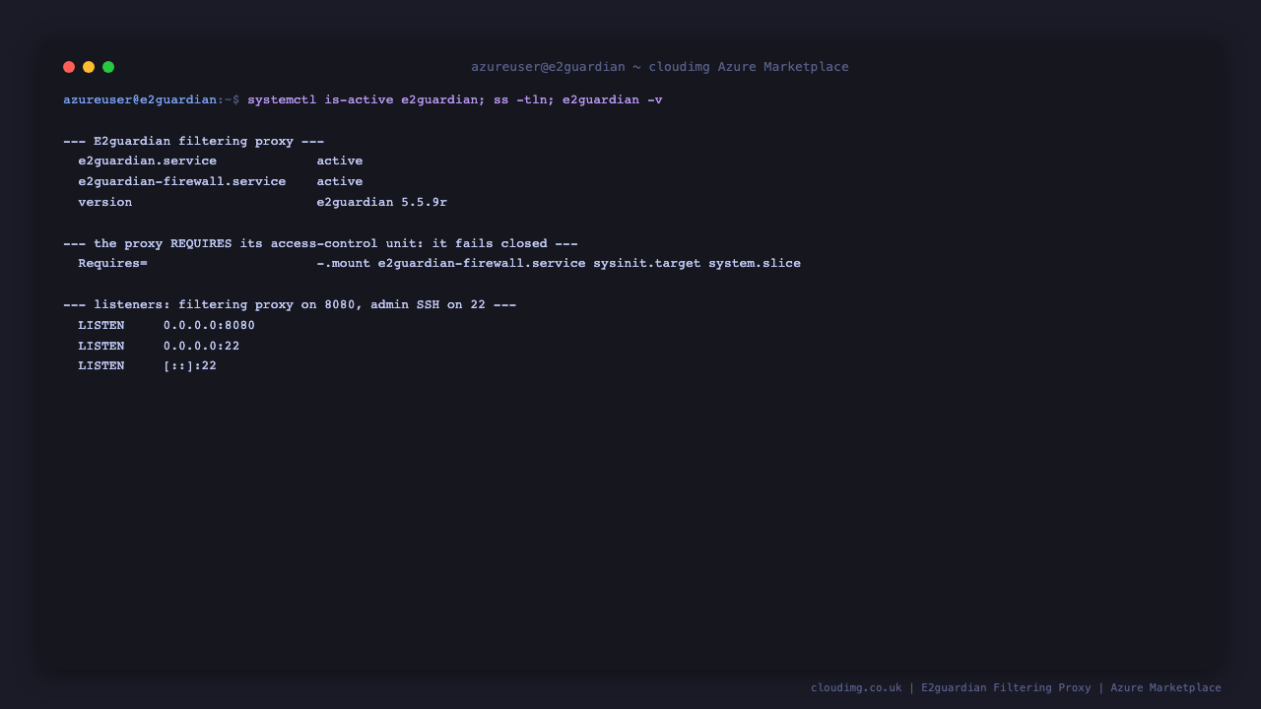The height and width of the screenshot is (709, 1261).
Task: Click the 'E2guardian filtering proxy' header line
Action: coord(193,141)
